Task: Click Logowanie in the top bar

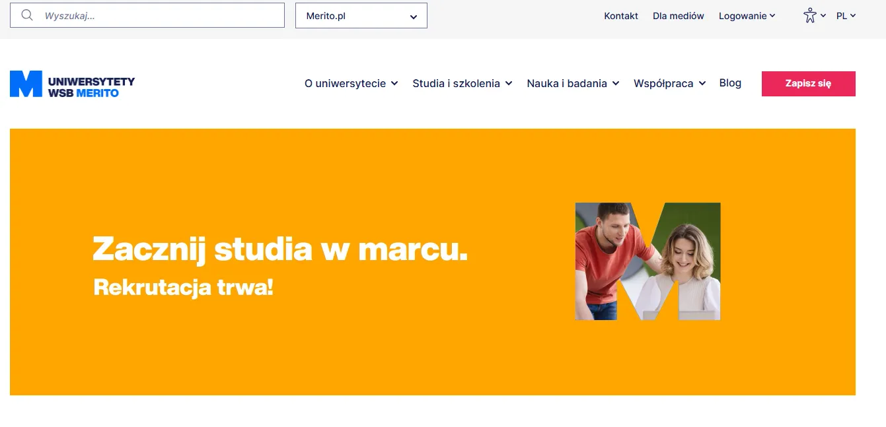Action: (741, 15)
